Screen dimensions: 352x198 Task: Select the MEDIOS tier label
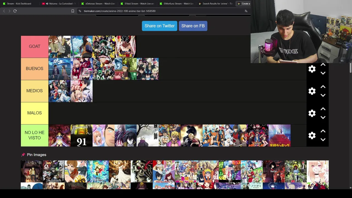(x=35, y=91)
